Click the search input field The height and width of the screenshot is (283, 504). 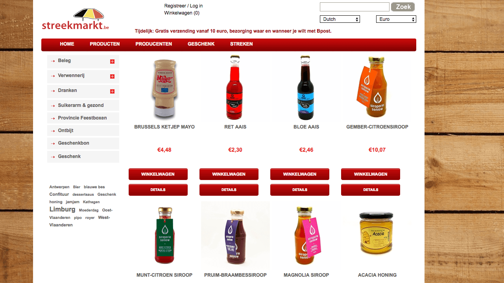pos(354,7)
